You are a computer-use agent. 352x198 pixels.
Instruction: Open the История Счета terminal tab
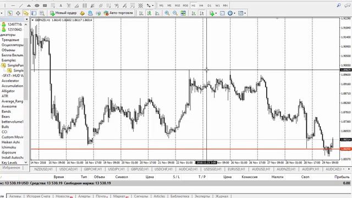pos(38,196)
